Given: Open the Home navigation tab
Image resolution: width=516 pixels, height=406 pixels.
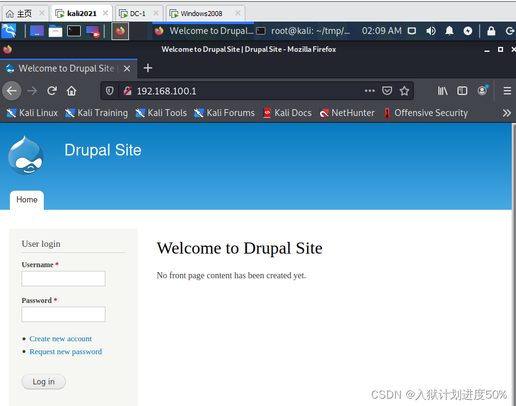Looking at the screenshot, I should tap(27, 199).
